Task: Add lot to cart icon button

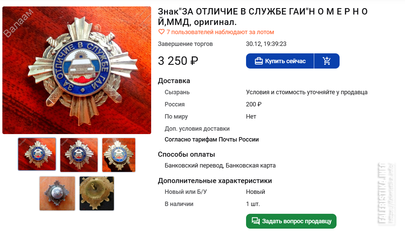Action: coord(327,61)
